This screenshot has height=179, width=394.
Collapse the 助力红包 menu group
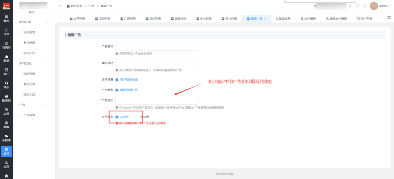click(47, 23)
